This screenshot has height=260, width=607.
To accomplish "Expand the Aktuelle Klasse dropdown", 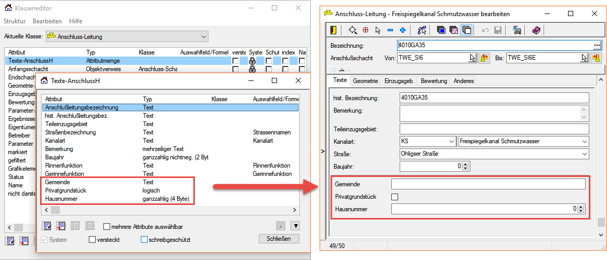I will 204,37.
